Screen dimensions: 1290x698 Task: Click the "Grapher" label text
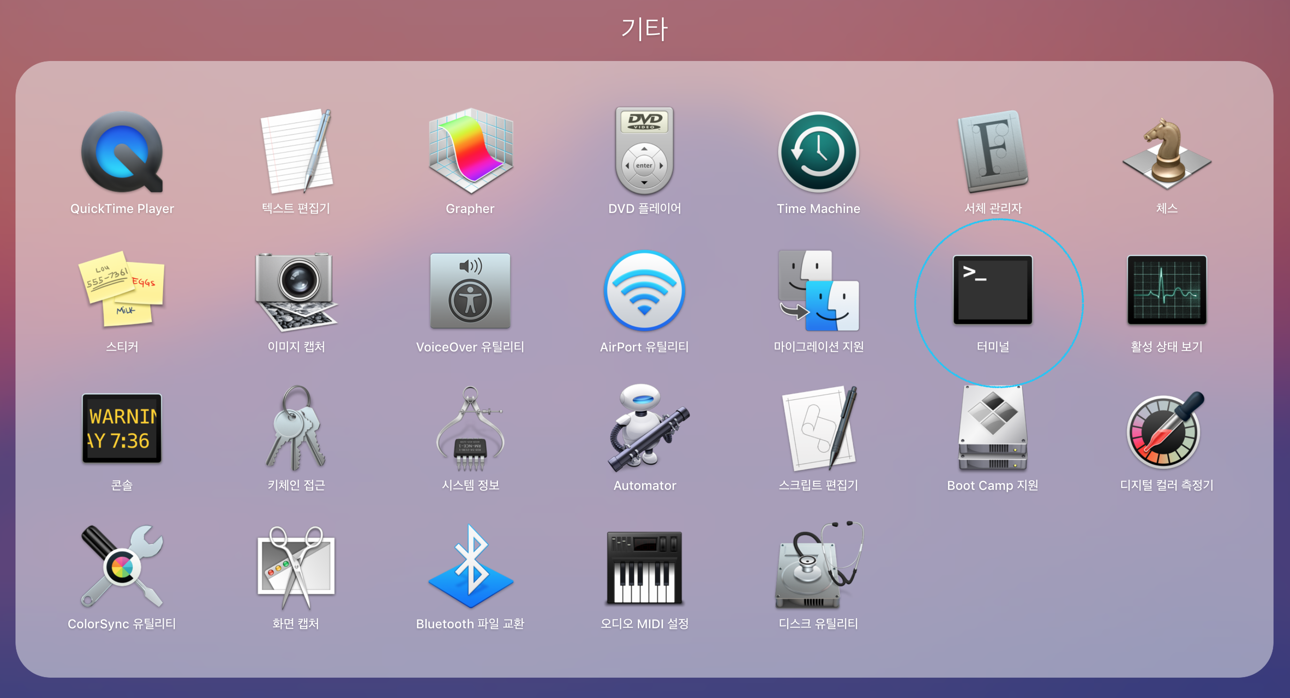pos(470,209)
